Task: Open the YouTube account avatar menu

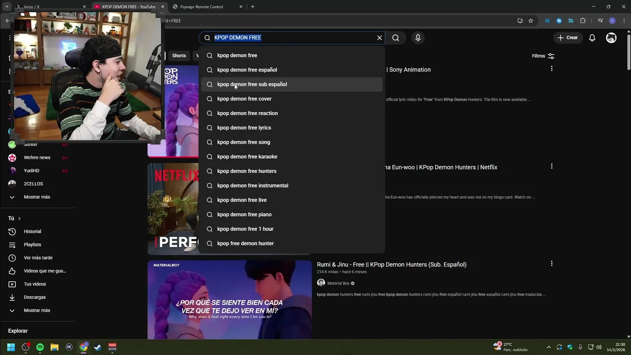Action: pyautogui.click(x=611, y=37)
